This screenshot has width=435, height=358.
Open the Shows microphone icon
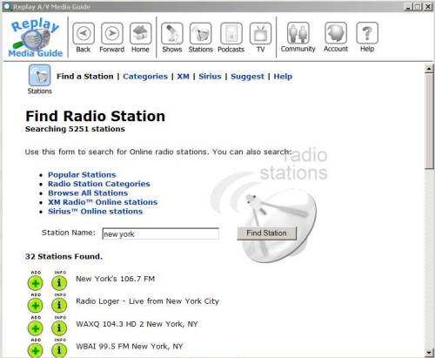172,33
